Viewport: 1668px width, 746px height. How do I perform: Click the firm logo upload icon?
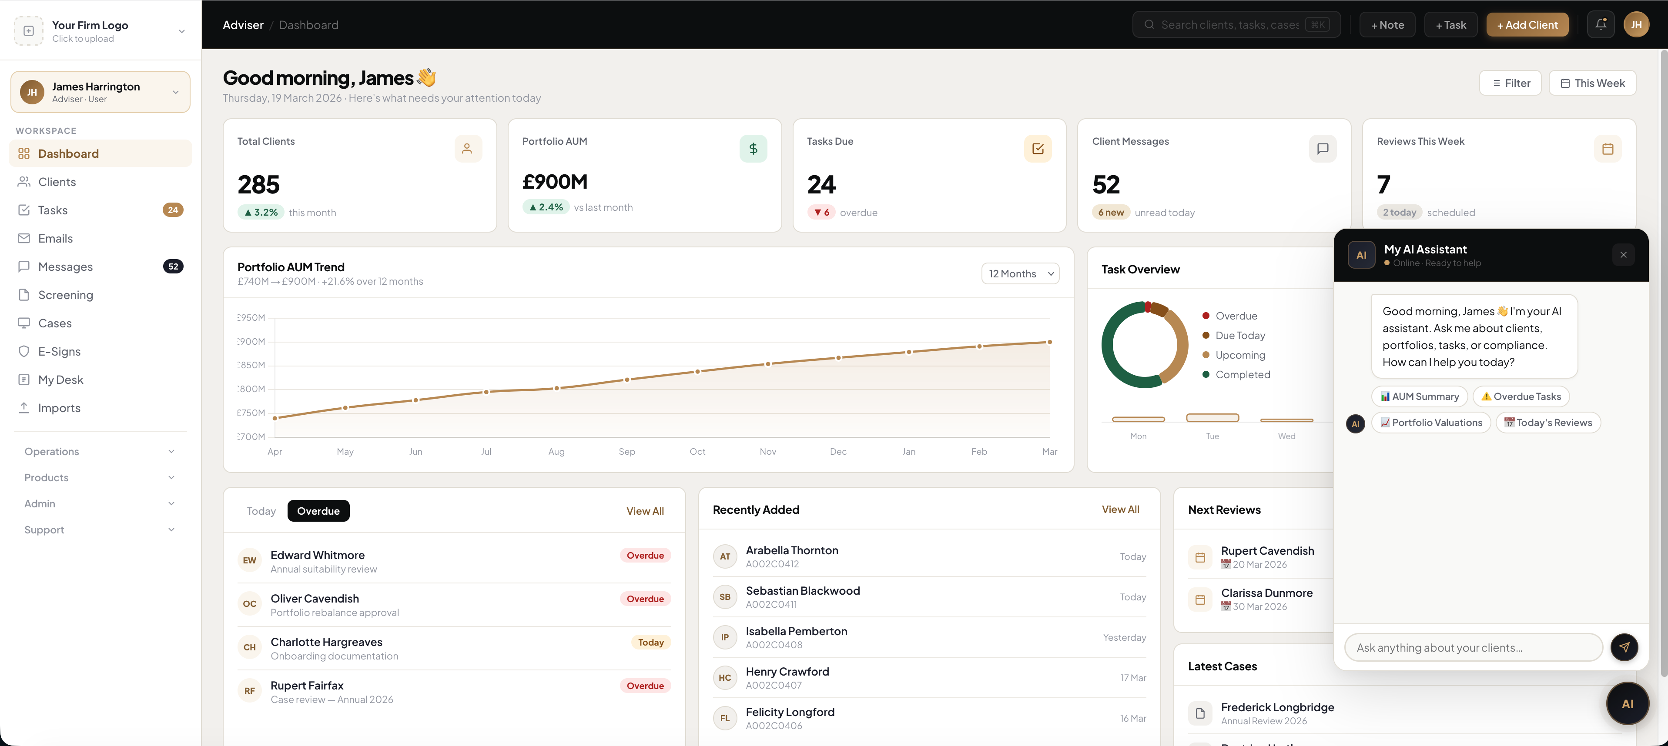pos(28,30)
